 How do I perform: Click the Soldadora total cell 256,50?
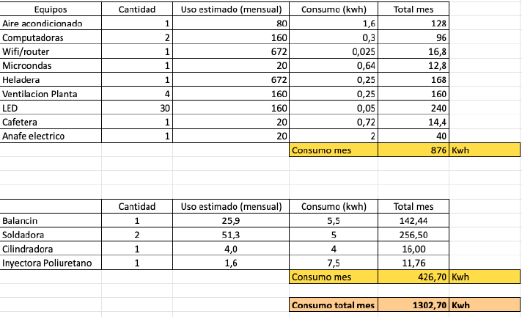point(413,234)
